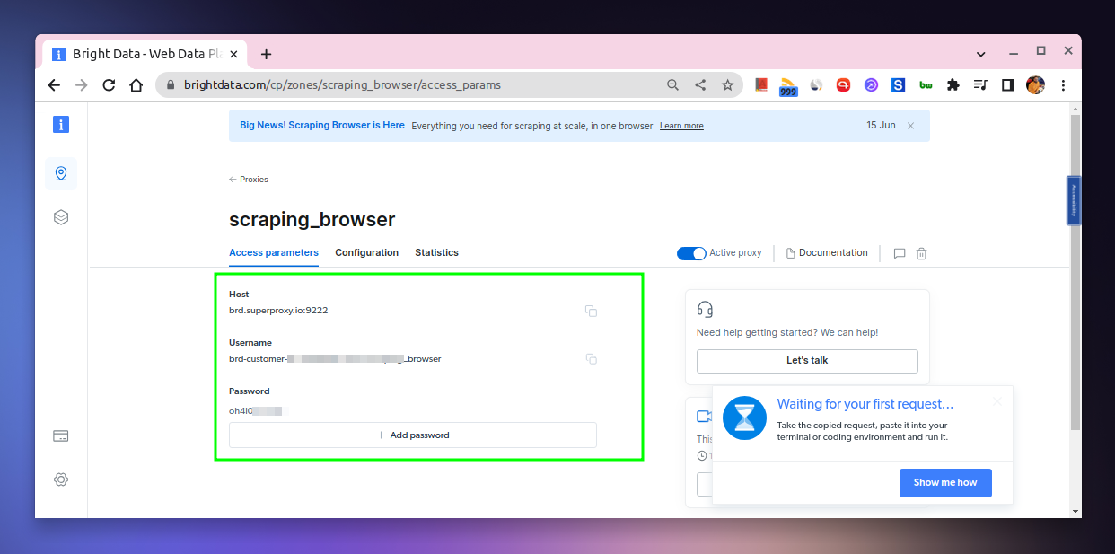Image resolution: width=1115 pixels, height=554 pixels.
Task: Open the Chrome three-dot menu
Action: point(1063,85)
